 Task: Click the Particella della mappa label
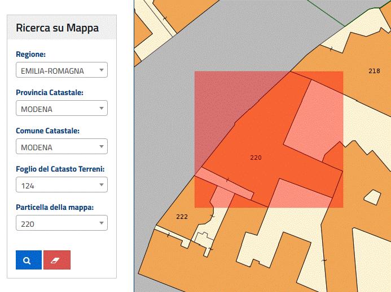(55, 208)
